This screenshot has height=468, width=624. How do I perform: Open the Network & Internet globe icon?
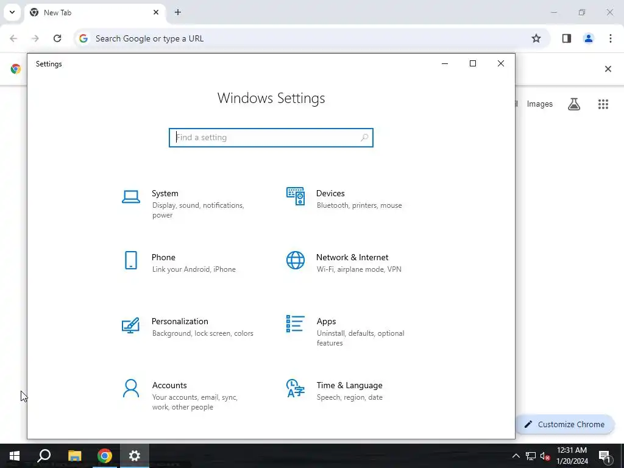coord(296,260)
